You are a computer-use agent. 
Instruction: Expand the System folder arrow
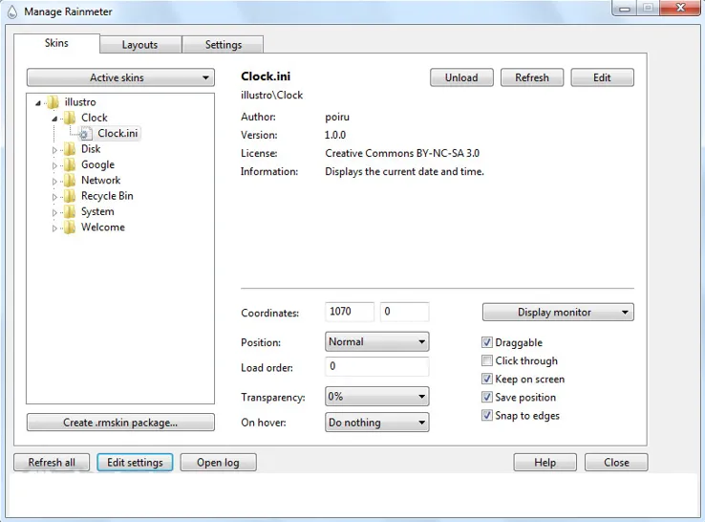[54, 212]
